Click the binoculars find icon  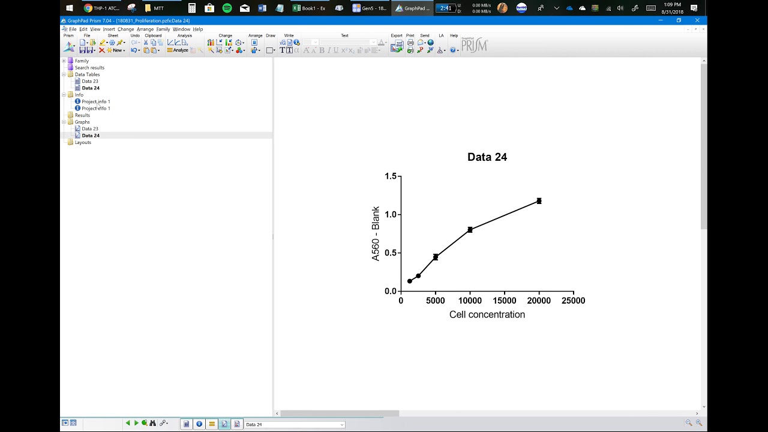click(x=152, y=424)
